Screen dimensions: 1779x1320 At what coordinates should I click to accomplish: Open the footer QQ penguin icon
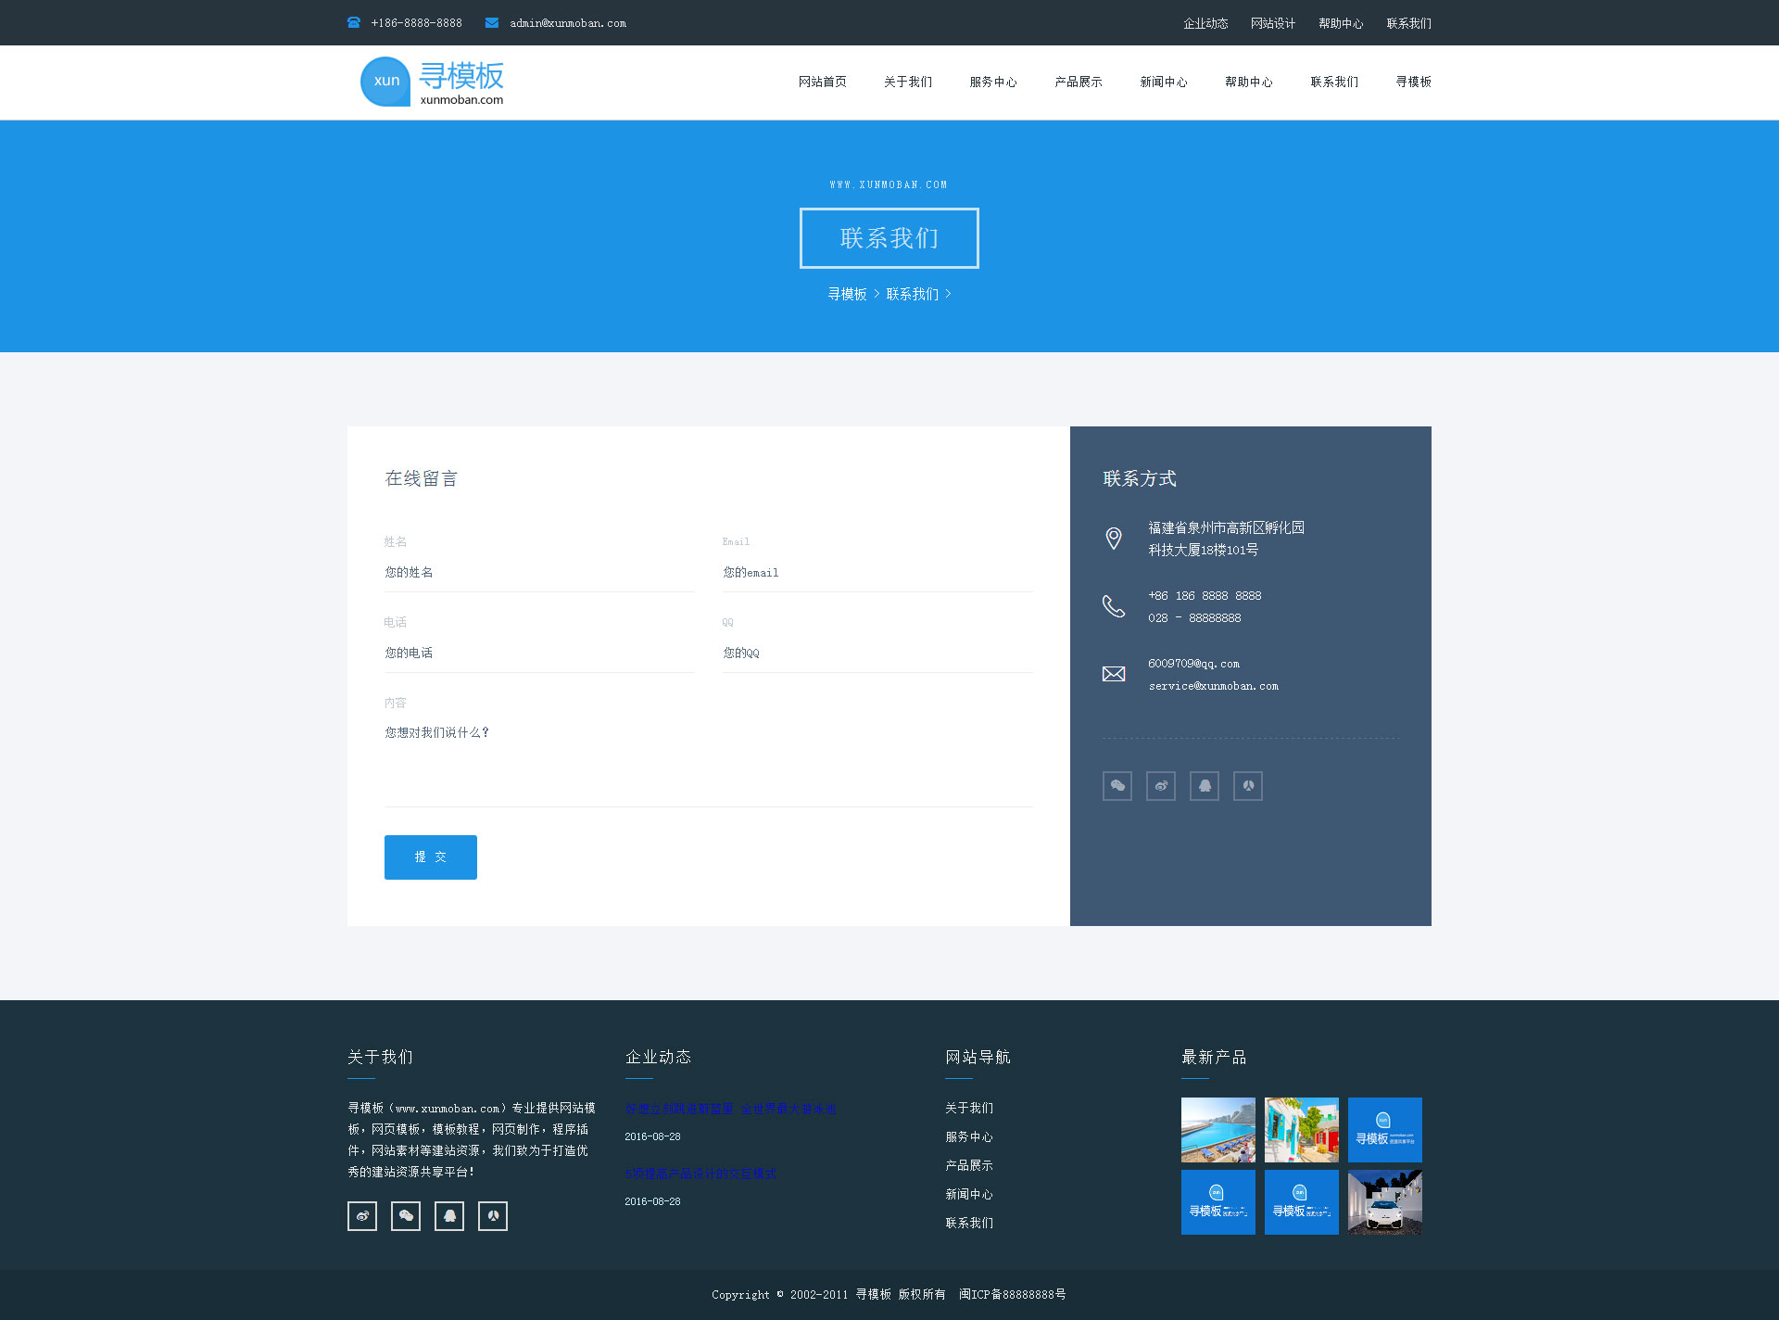coord(449,1216)
